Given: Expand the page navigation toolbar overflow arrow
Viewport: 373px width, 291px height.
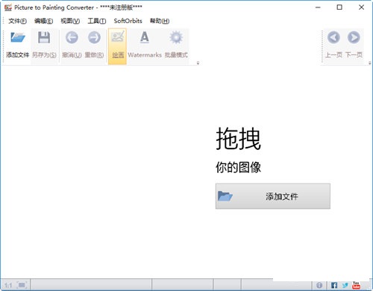Looking at the screenshot, I should point(370,63).
